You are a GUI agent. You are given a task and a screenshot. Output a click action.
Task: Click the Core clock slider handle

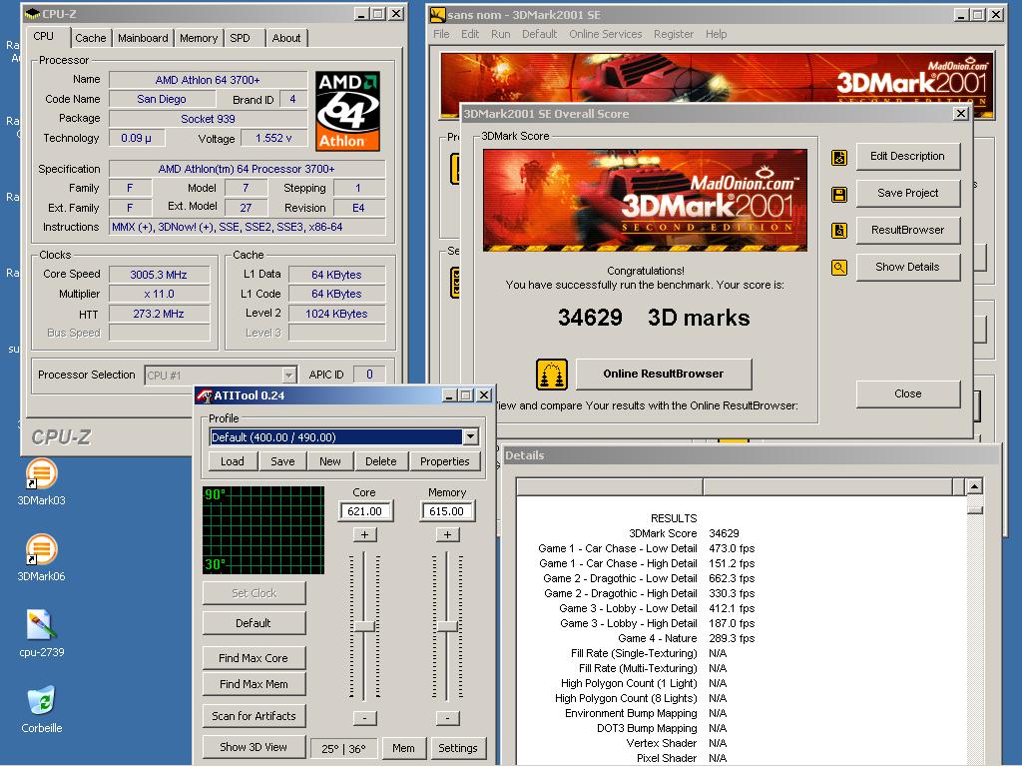[364, 627]
